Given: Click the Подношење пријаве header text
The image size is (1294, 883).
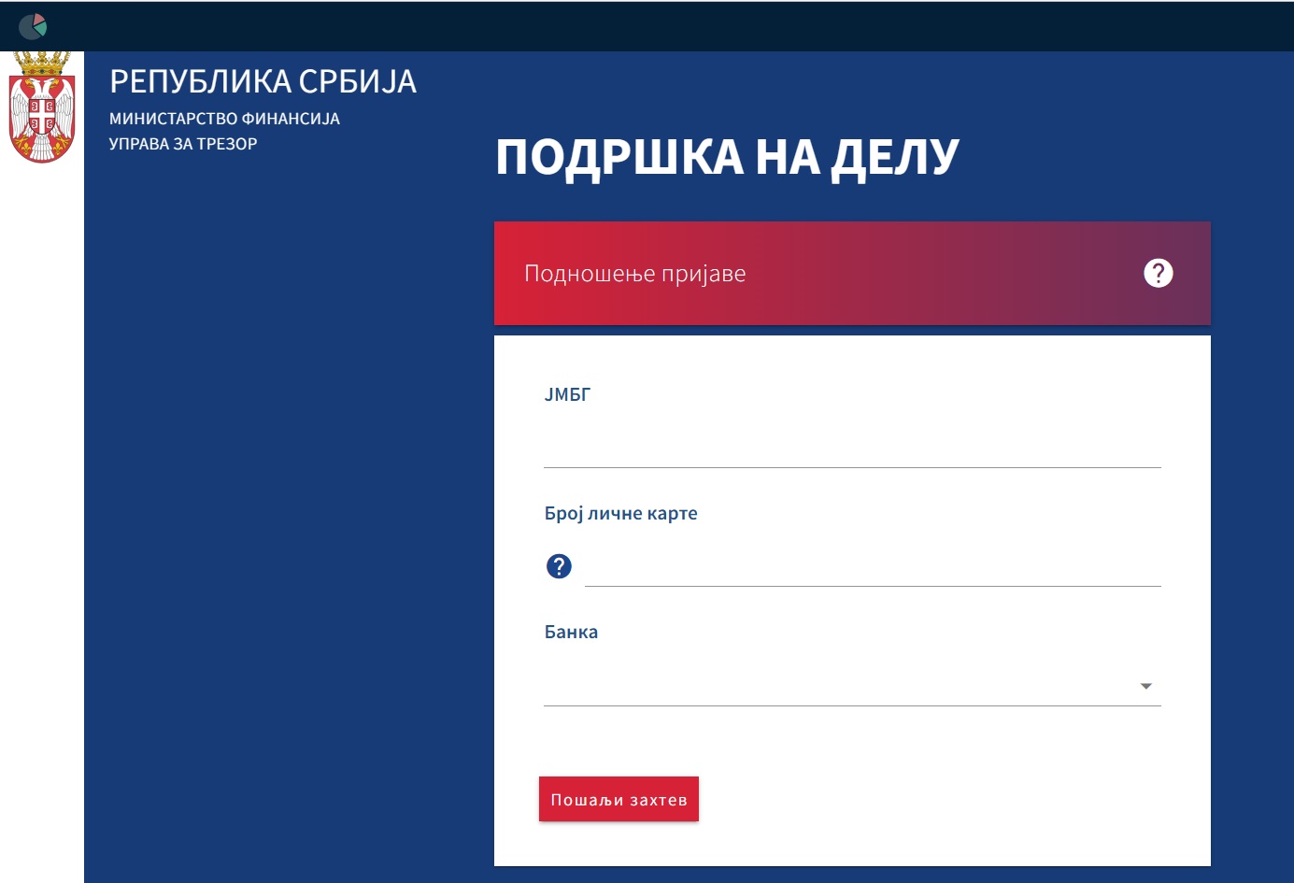Looking at the screenshot, I should (x=635, y=274).
